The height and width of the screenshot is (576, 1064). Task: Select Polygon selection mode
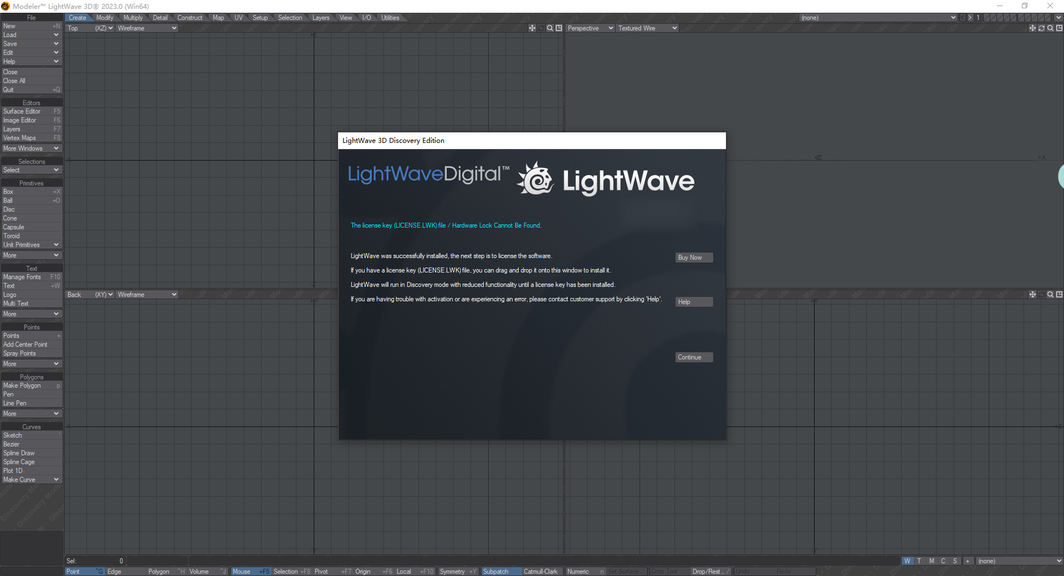coord(166,572)
